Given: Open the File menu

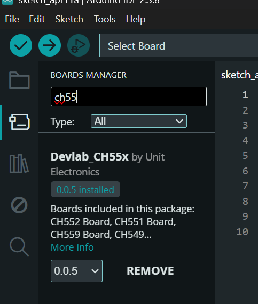Looking at the screenshot, I should (12, 19).
